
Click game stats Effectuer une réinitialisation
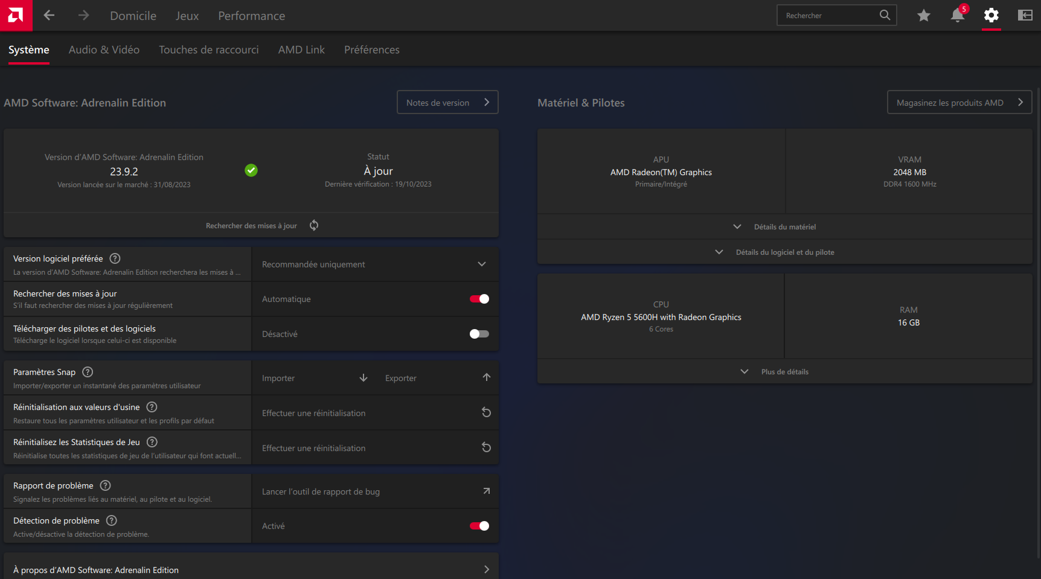point(375,448)
